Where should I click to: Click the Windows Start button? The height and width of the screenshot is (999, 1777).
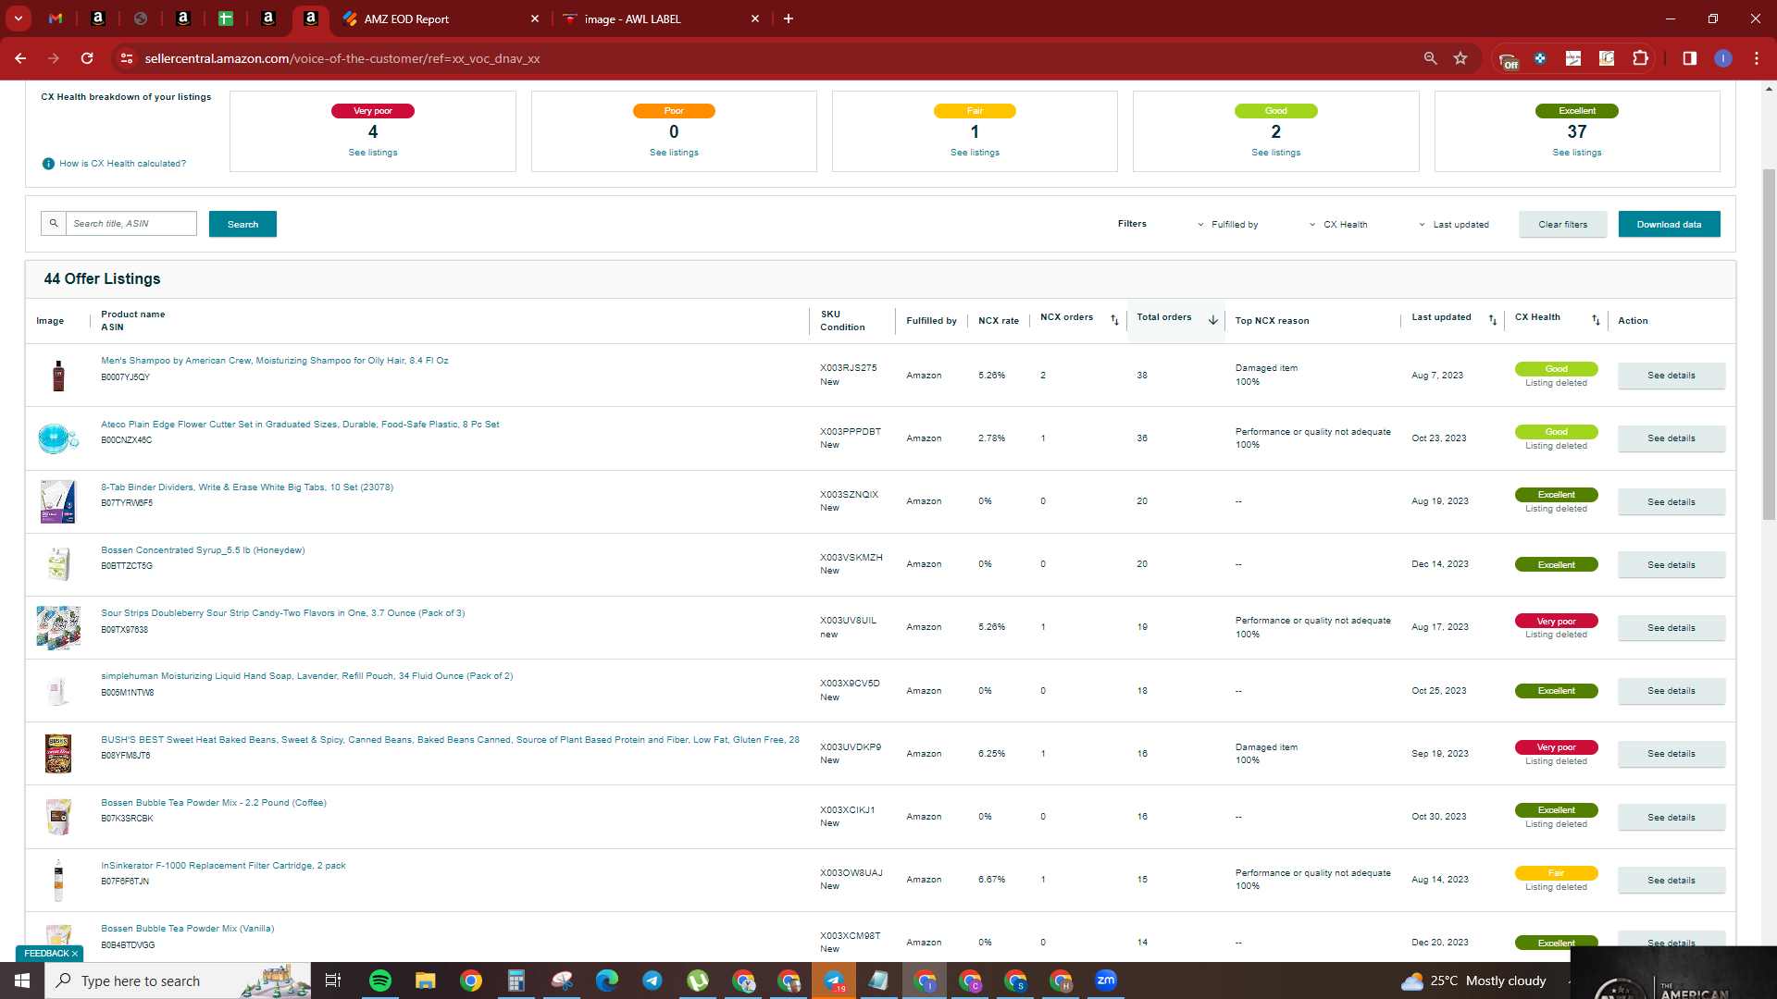pos(22,980)
